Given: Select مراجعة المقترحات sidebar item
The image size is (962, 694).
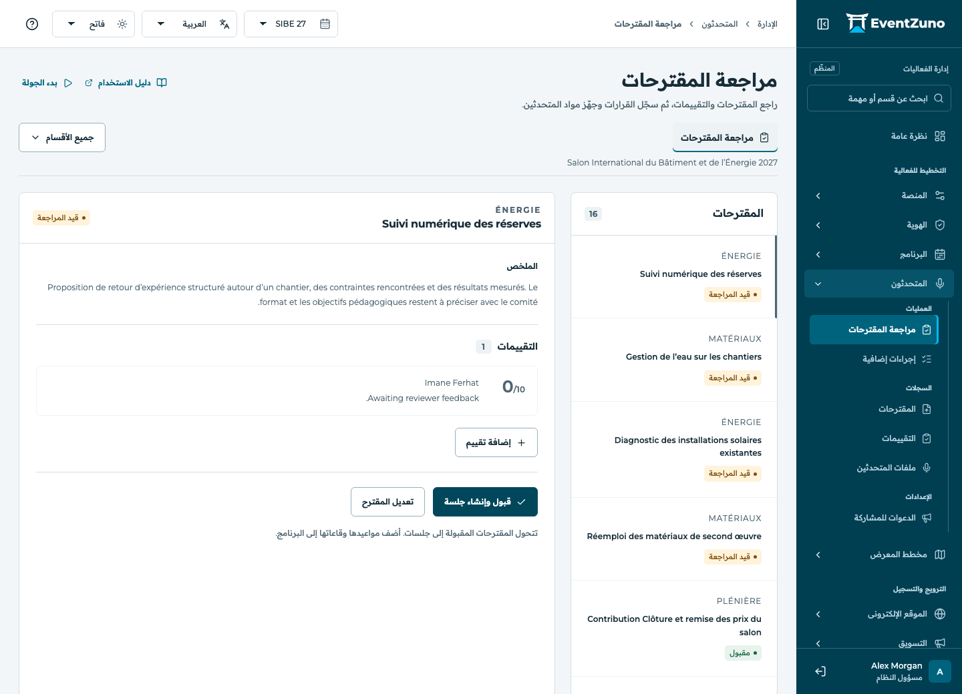Looking at the screenshot, I should tap(874, 330).
